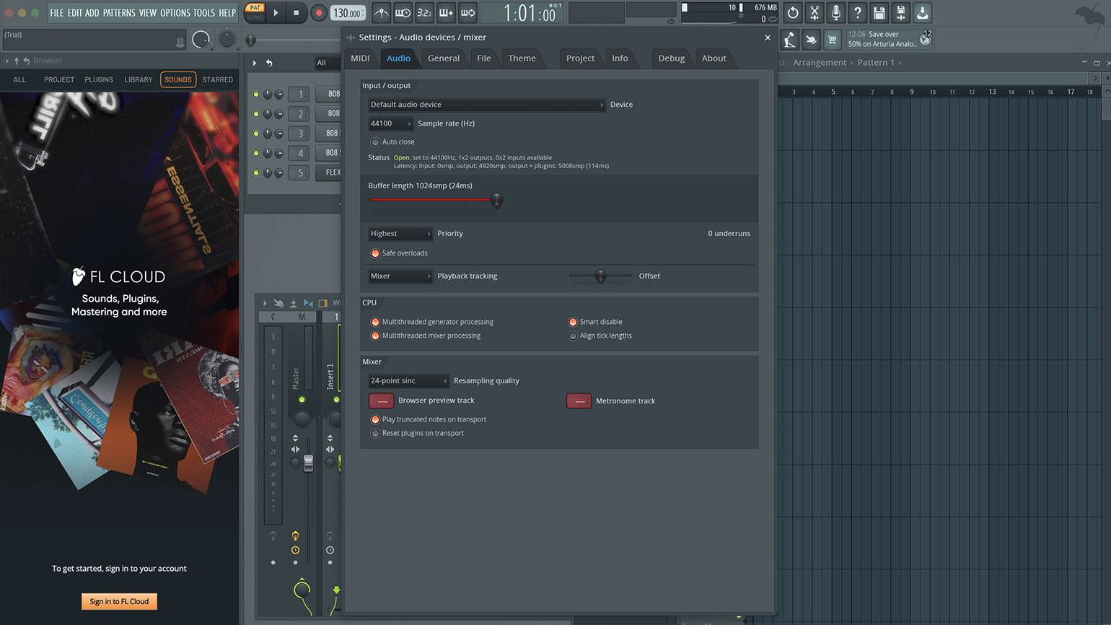1111x625 pixels.
Task: Click the microphone one-click recording icon
Action: click(x=836, y=12)
